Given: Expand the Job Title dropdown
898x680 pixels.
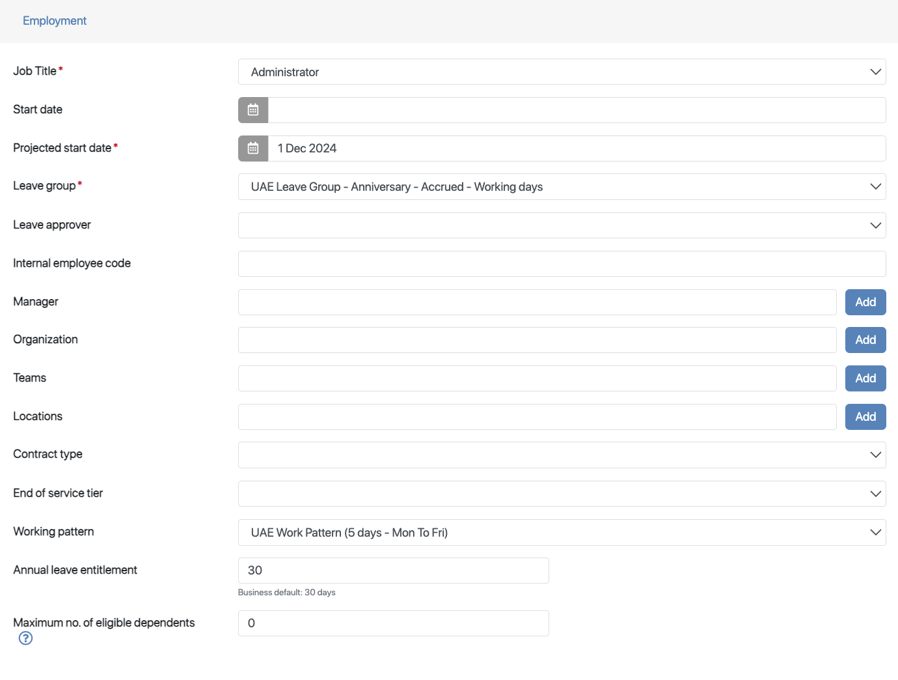Looking at the screenshot, I should (562, 72).
